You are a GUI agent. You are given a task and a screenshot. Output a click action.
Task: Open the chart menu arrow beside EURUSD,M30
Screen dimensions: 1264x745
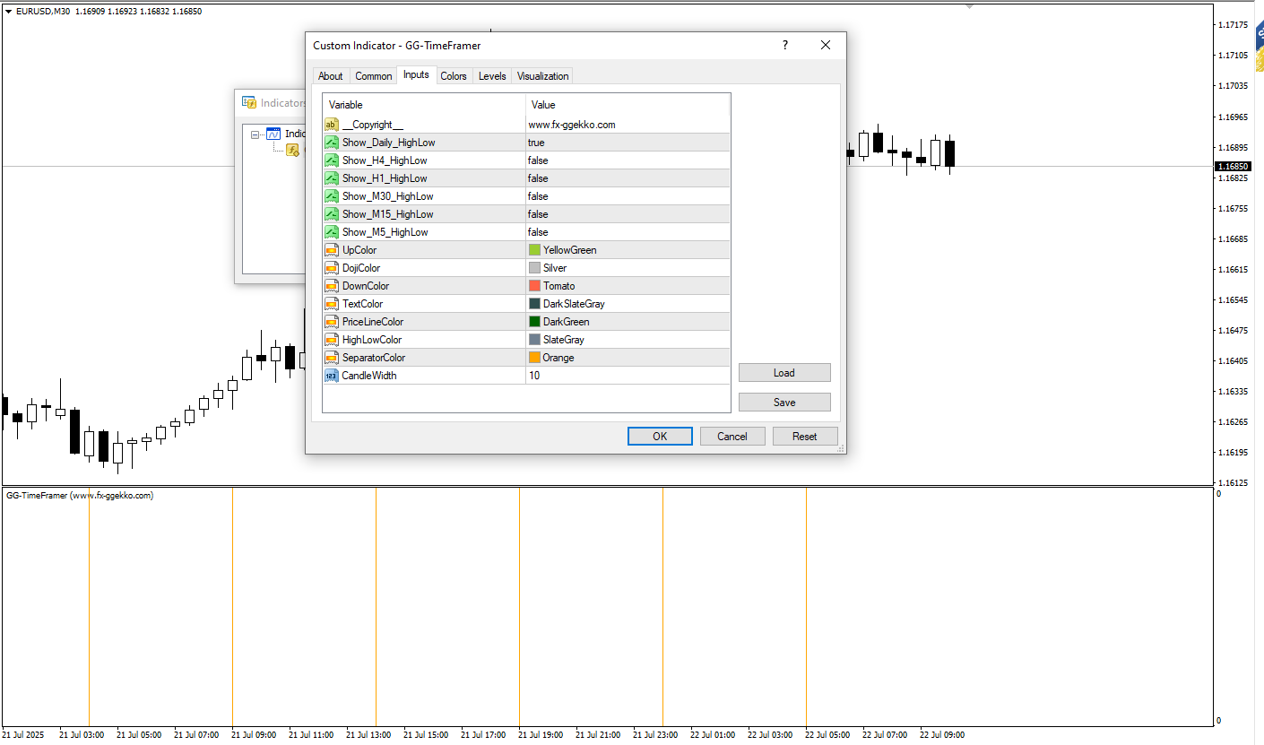coord(9,12)
